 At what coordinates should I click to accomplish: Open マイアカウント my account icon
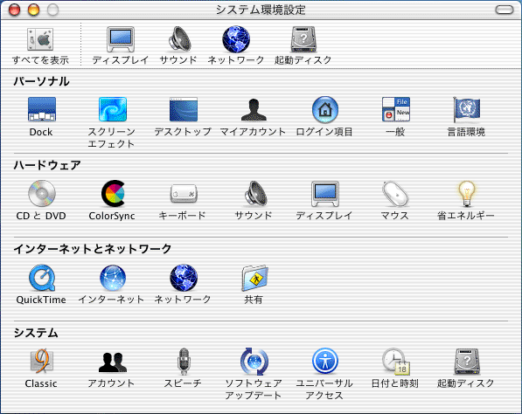point(254,109)
